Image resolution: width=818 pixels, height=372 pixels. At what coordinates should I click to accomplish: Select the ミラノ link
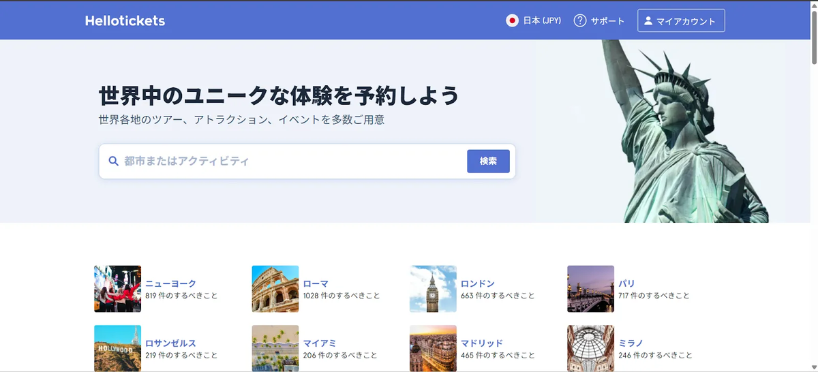tap(631, 343)
